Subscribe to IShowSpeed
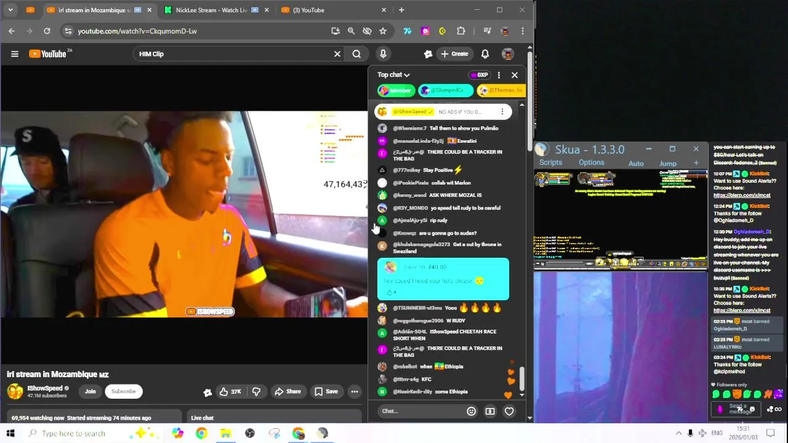The image size is (788, 443). [123, 391]
